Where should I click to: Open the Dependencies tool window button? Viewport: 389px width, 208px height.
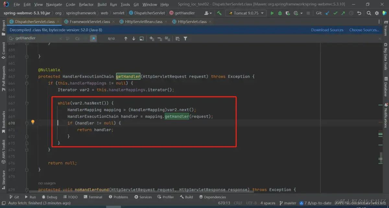click(x=212, y=197)
